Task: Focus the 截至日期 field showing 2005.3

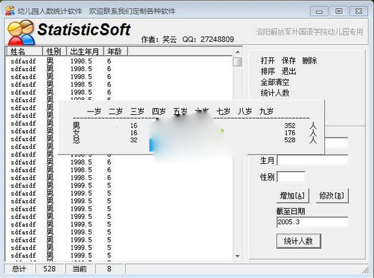Action: pos(312,222)
